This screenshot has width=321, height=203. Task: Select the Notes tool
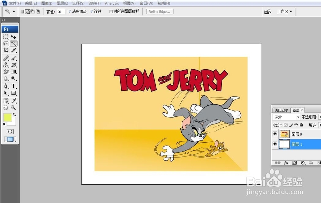tap(6, 101)
